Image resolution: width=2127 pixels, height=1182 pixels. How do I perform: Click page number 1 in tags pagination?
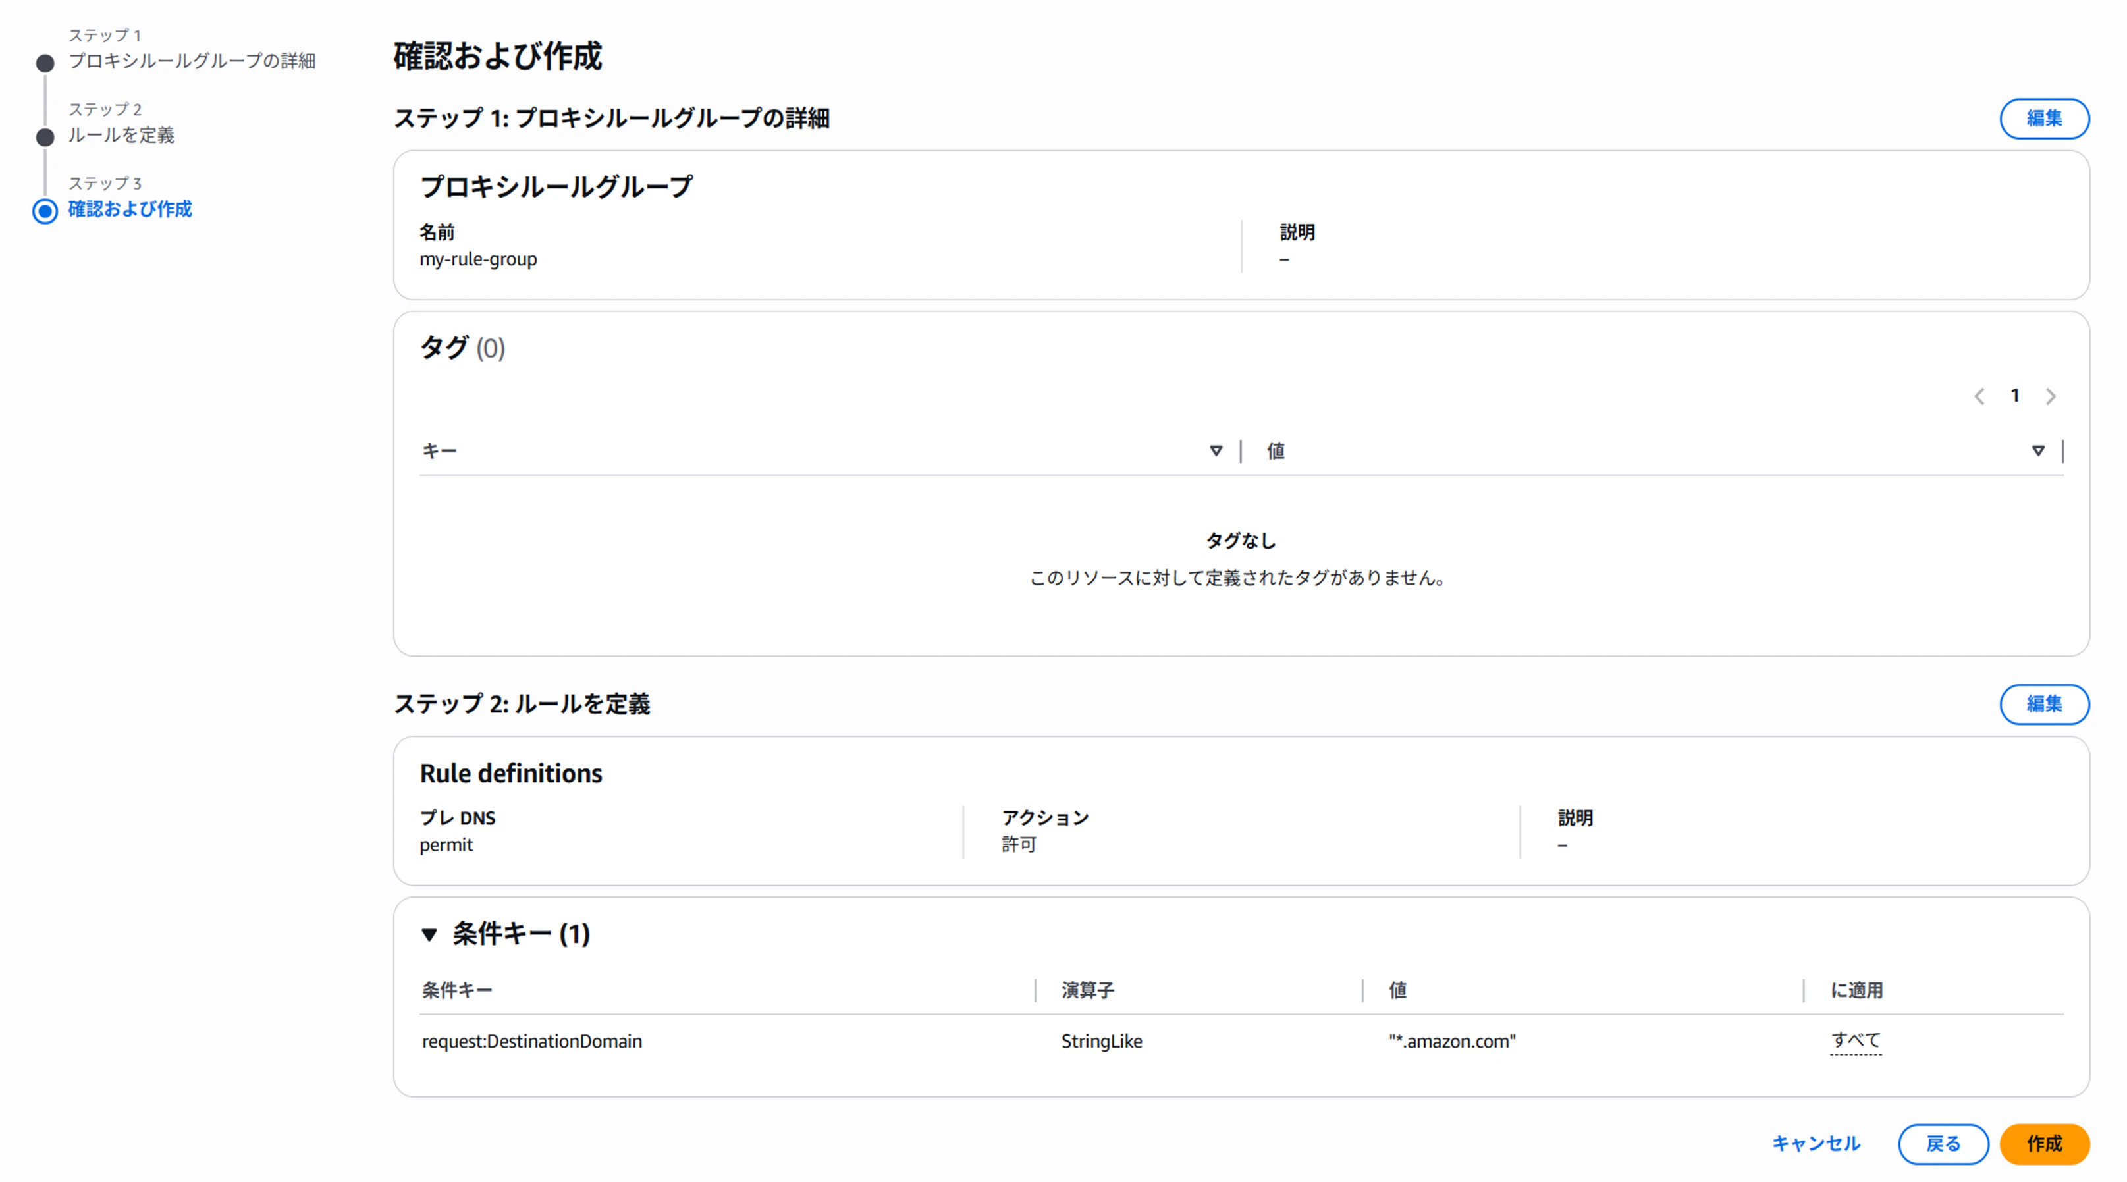point(2014,396)
